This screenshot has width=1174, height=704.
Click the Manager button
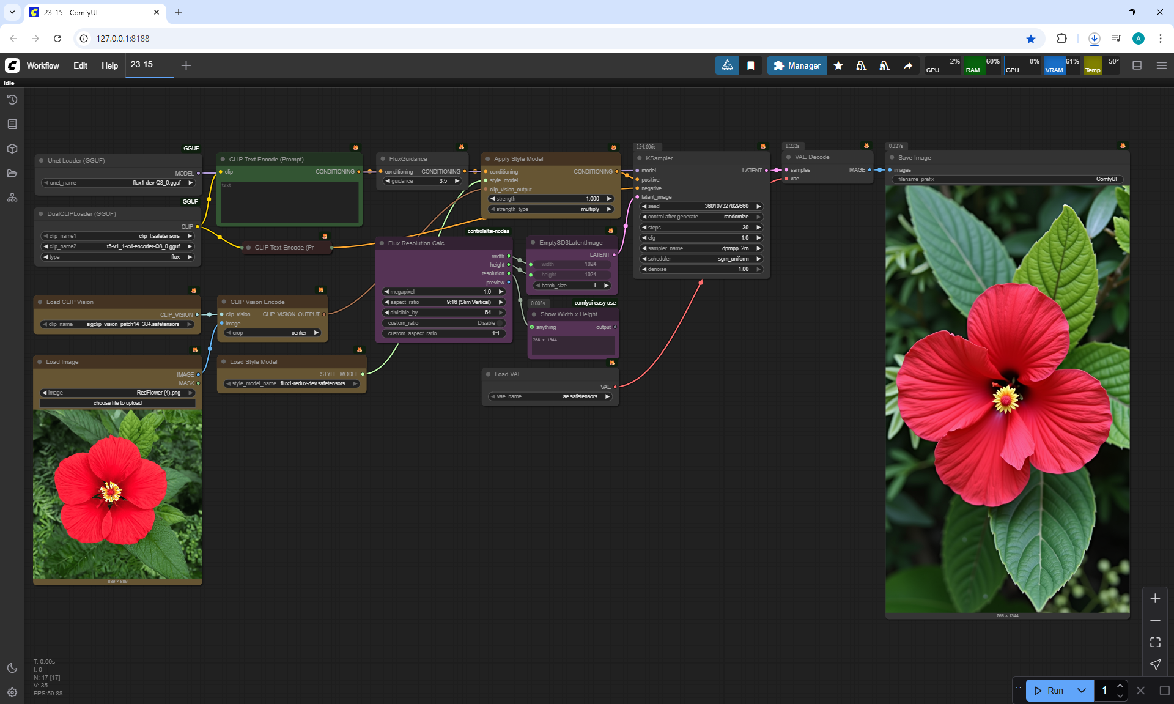pos(797,65)
